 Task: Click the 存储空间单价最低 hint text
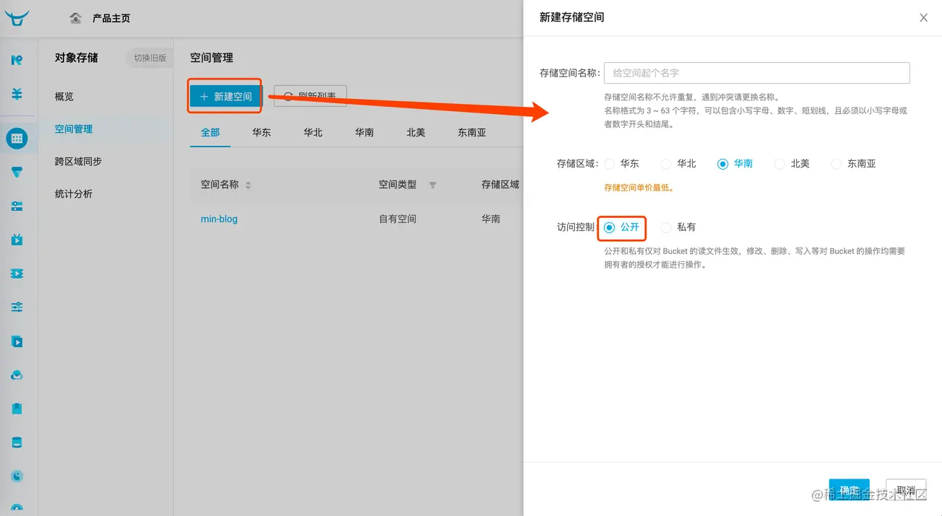639,188
